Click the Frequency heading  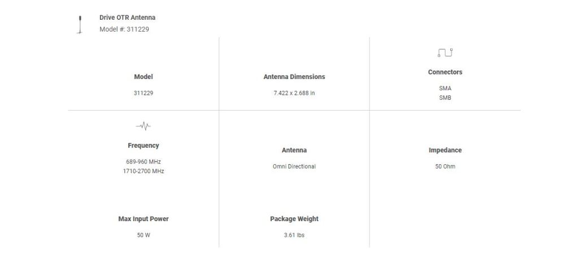click(144, 146)
